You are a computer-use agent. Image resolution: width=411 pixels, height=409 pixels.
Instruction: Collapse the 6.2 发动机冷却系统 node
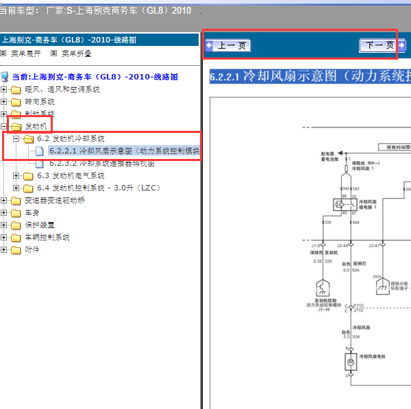coord(16,138)
